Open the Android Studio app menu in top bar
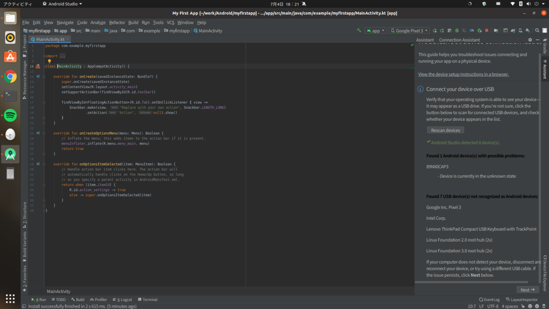Viewport: 549px width, 309px height. tap(62, 4)
